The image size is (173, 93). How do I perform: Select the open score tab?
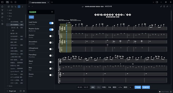39,3
